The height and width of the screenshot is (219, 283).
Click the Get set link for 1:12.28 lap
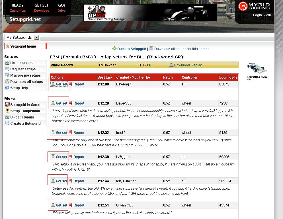pos(61,103)
